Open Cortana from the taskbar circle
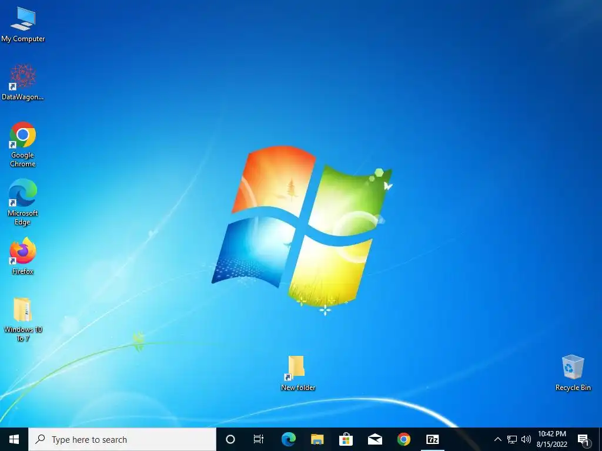 click(x=230, y=439)
